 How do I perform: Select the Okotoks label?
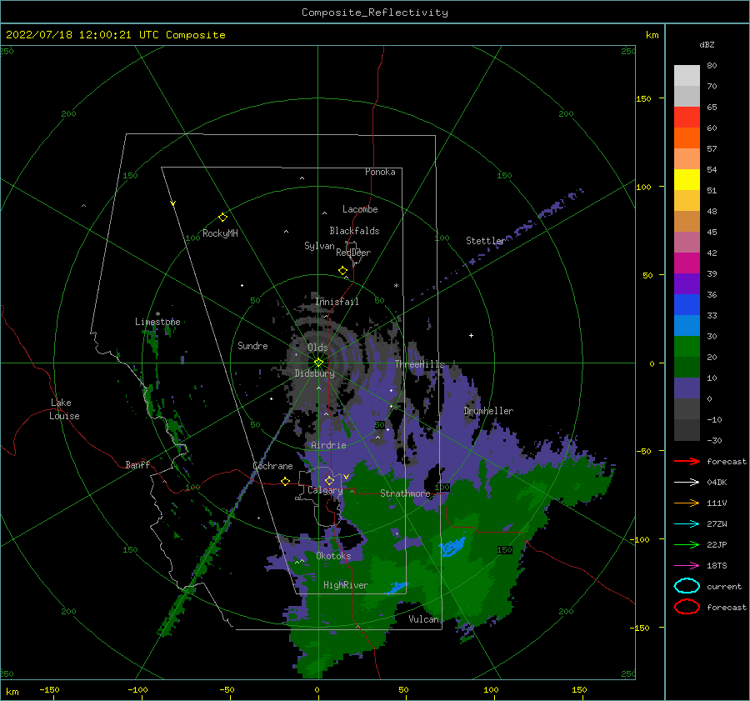pyautogui.click(x=334, y=556)
